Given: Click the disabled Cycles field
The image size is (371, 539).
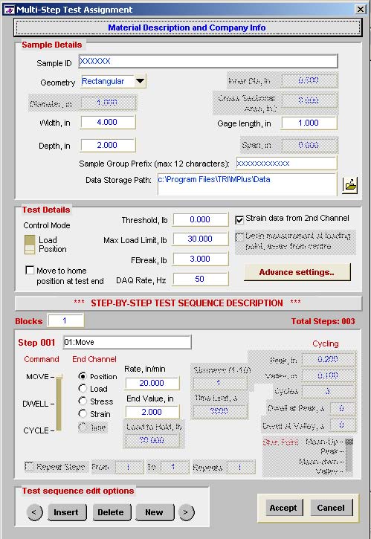Looking at the screenshot, I should coord(328,391).
